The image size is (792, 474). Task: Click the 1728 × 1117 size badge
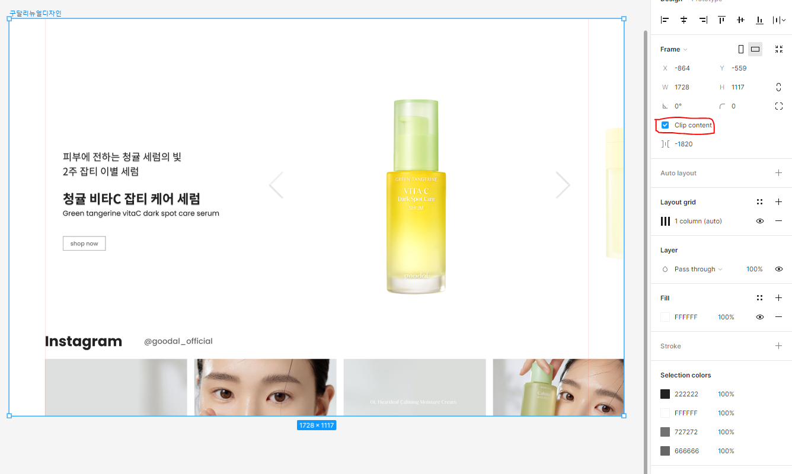pos(317,425)
